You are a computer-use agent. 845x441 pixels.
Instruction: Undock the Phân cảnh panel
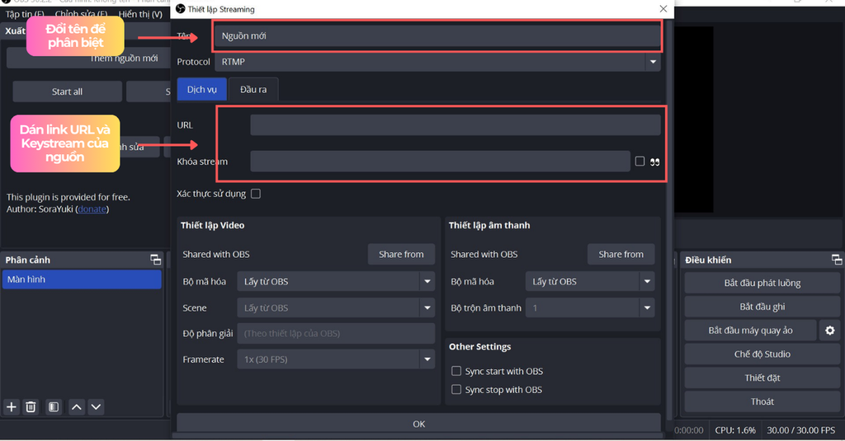point(156,260)
